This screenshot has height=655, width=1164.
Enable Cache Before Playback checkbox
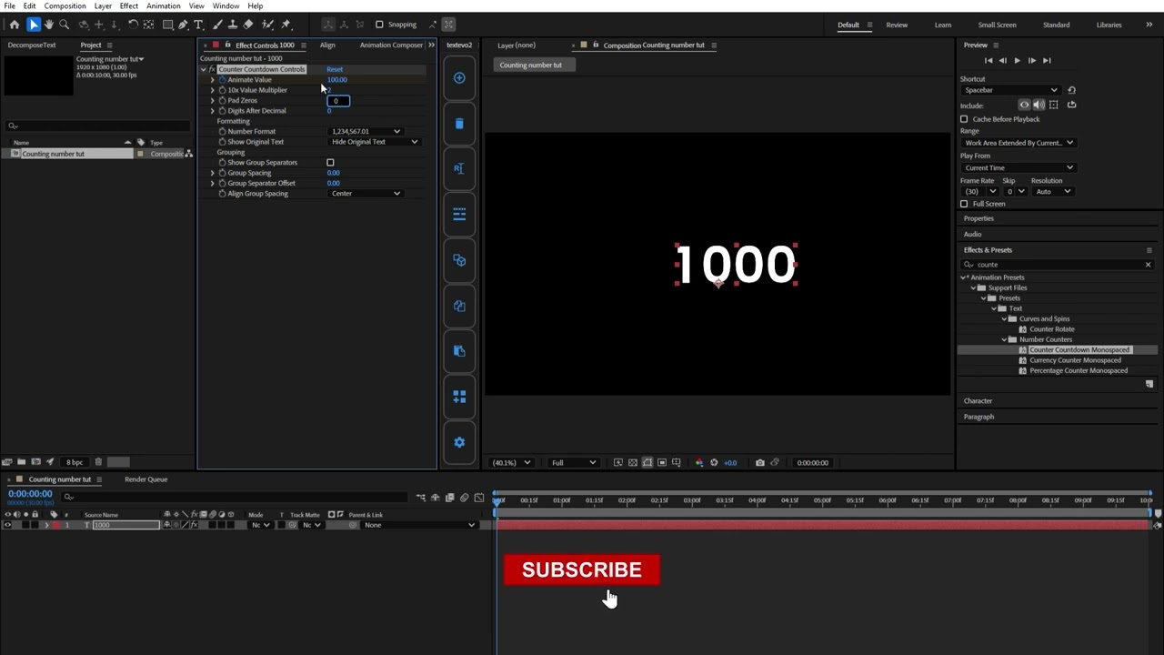964,119
